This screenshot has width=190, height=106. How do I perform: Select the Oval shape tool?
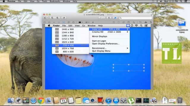pos(49,22)
